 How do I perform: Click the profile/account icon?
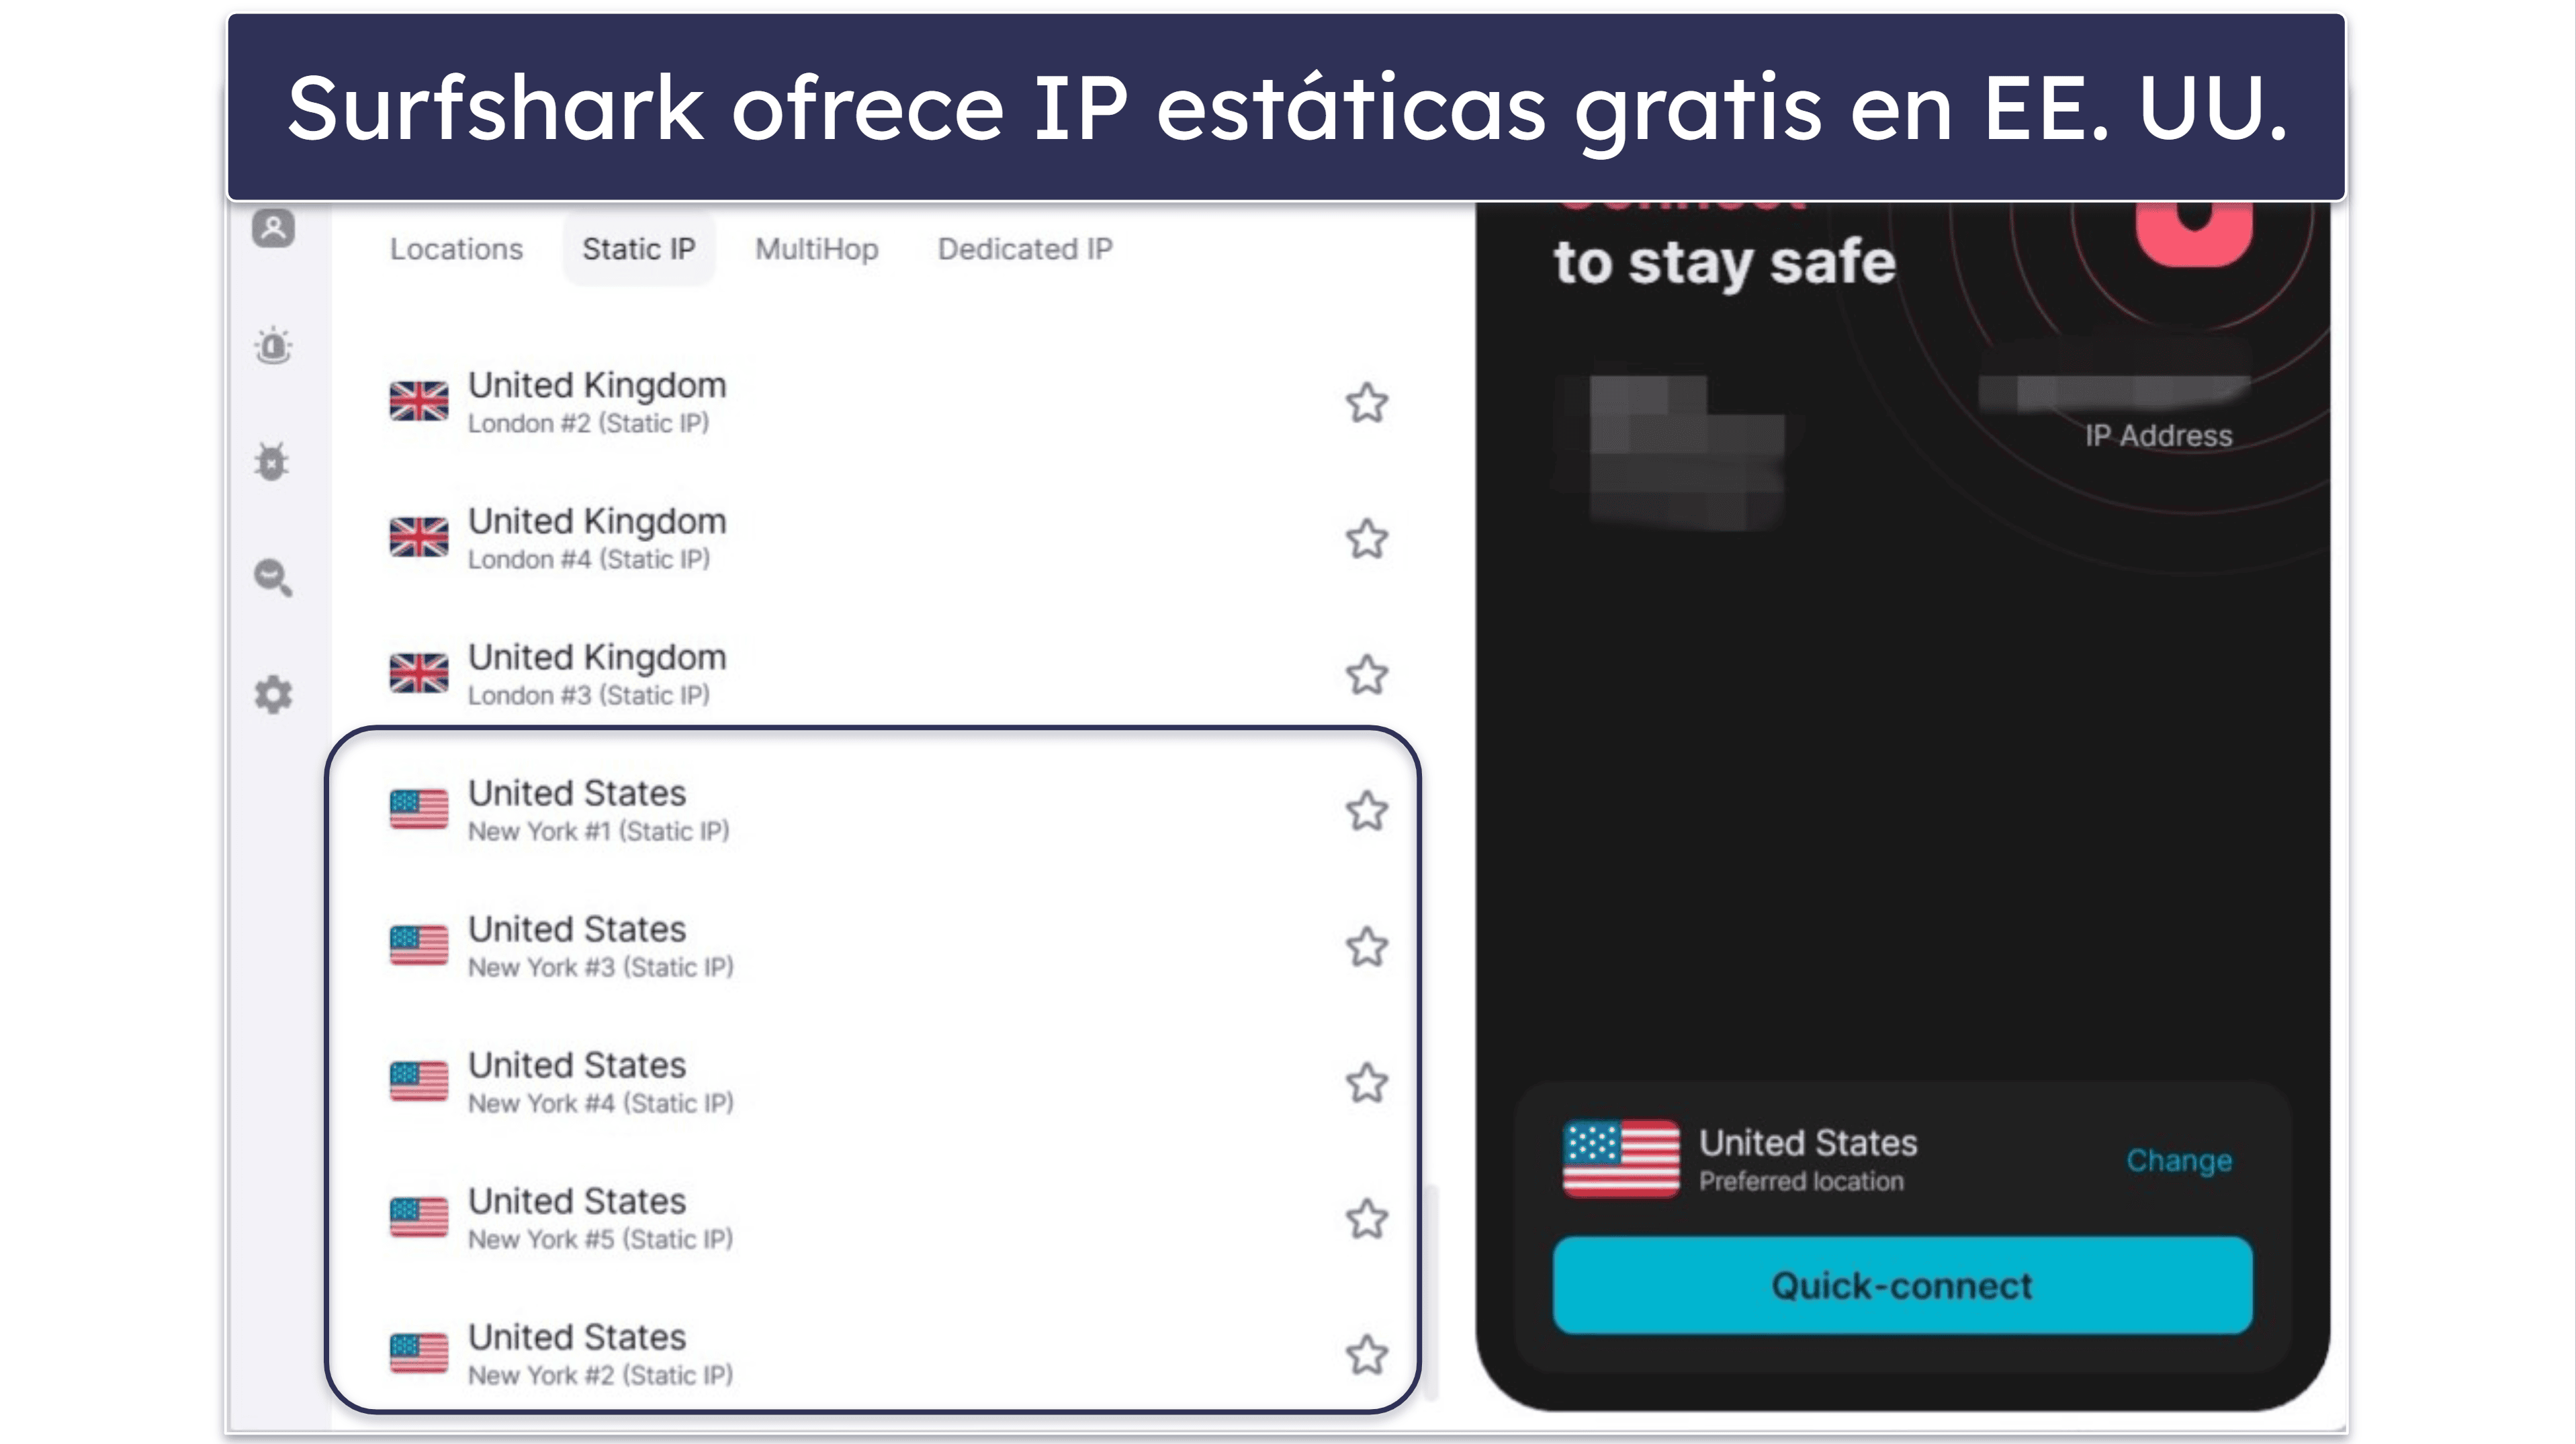[x=274, y=226]
